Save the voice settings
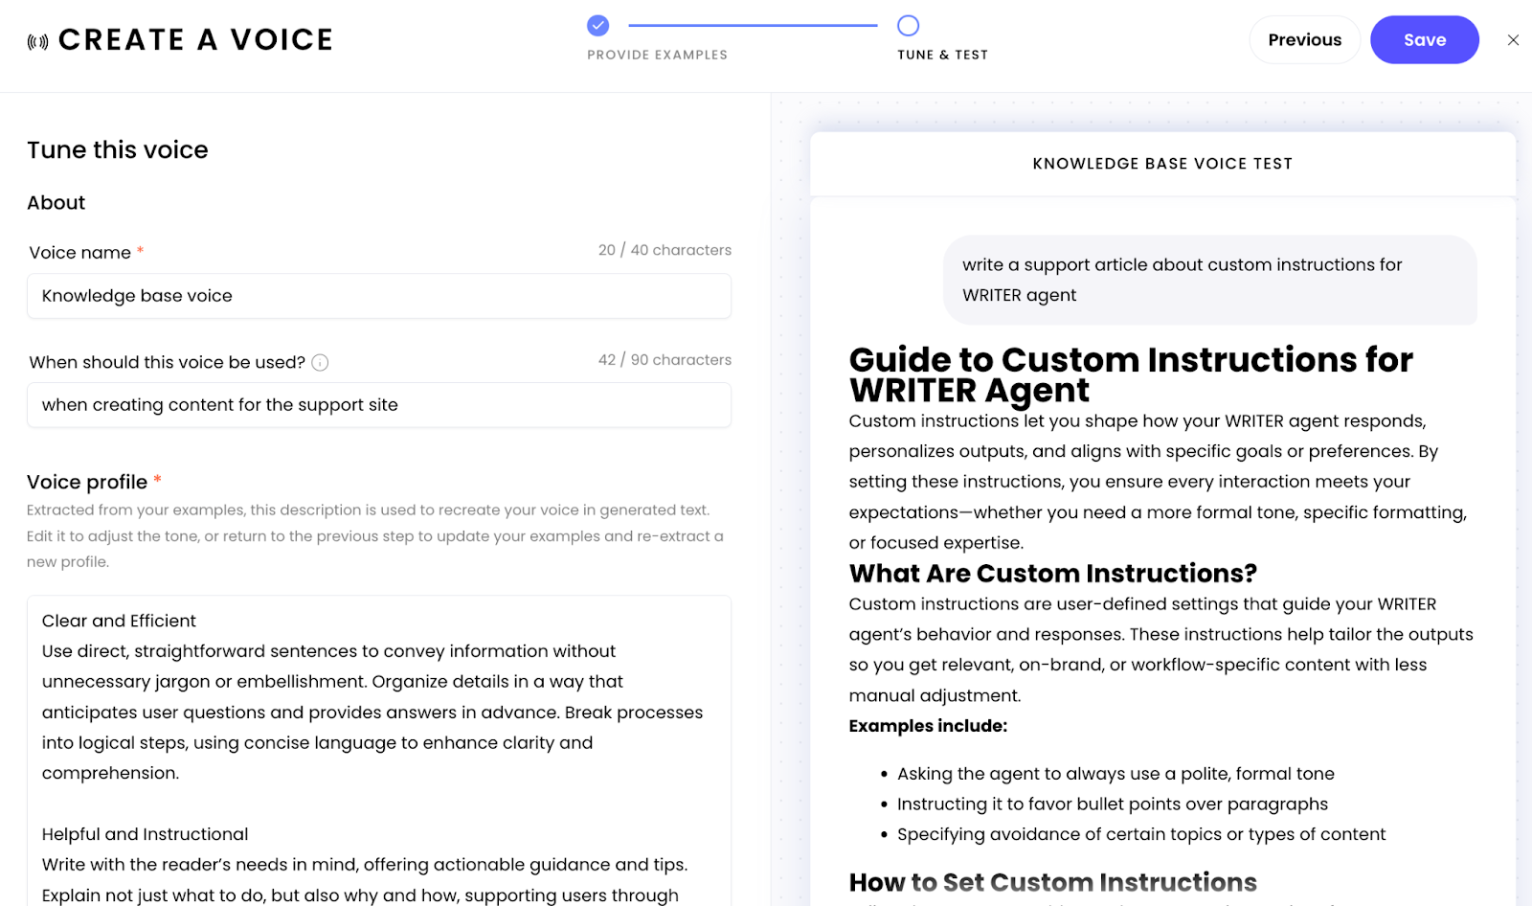This screenshot has height=906, width=1532. tap(1425, 40)
